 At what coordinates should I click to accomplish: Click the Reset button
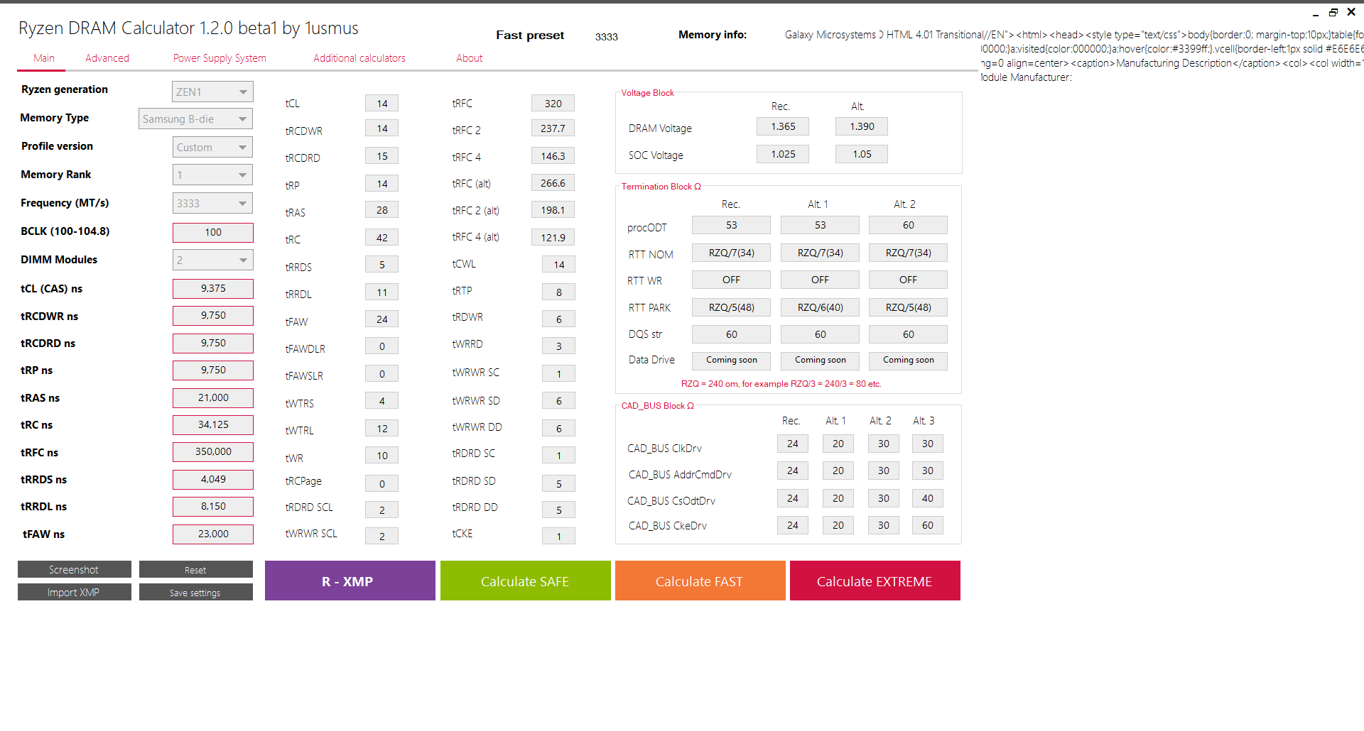coord(196,569)
